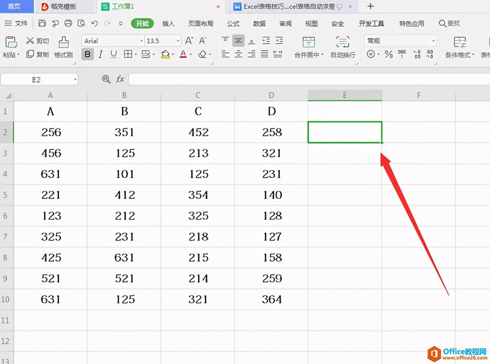This screenshot has width=490, height=364.
Task: Select column E header
Action: [x=345, y=95]
